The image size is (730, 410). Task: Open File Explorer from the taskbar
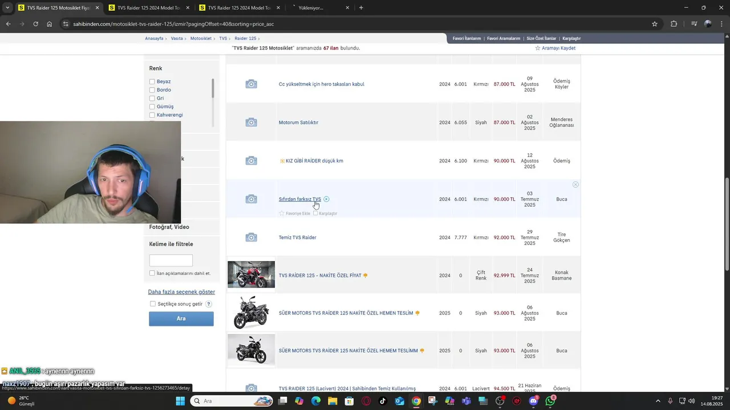pyautogui.click(x=332, y=401)
